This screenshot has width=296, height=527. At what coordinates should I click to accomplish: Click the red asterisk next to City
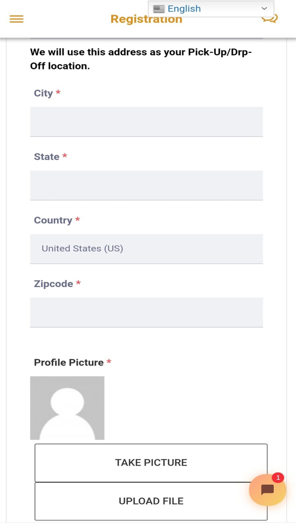[58, 92]
